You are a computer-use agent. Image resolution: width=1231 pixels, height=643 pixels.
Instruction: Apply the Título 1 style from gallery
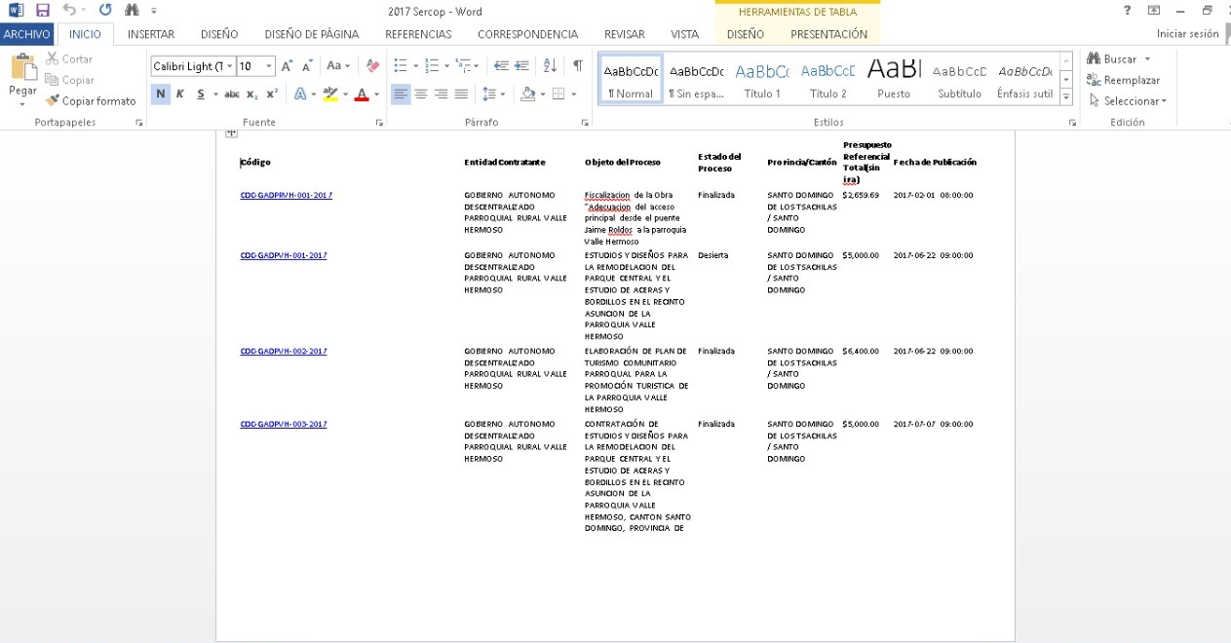(x=762, y=80)
